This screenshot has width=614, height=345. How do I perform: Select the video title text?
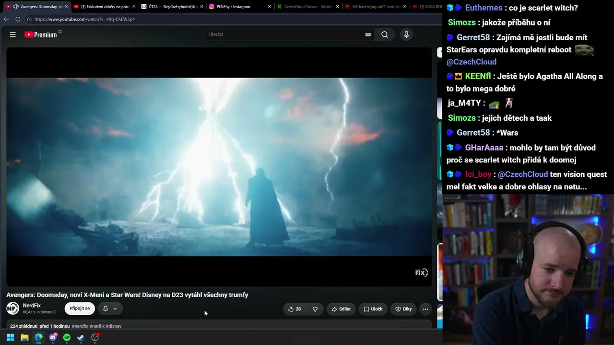click(x=127, y=295)
